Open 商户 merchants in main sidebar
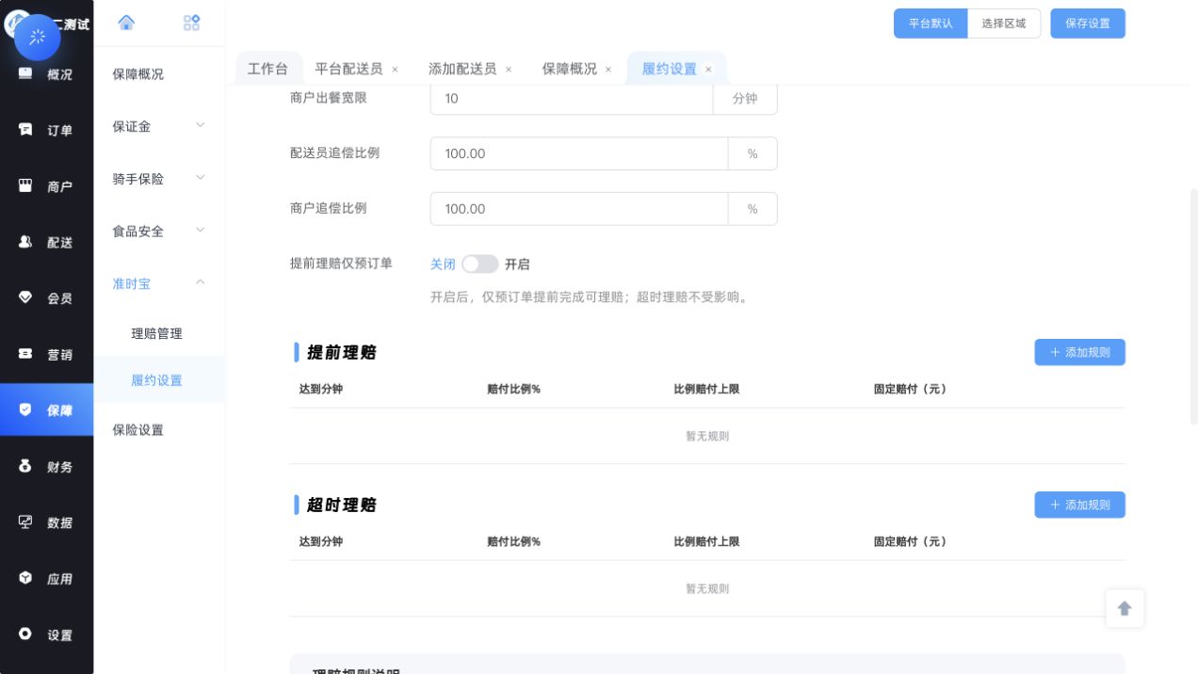The height and width of the screenshot is (674, 1198). point(46,186)
